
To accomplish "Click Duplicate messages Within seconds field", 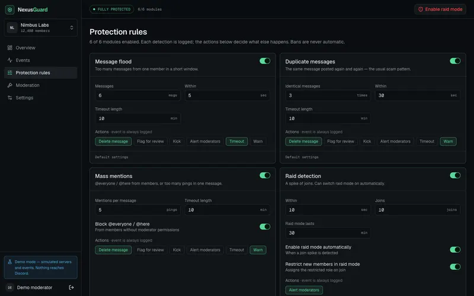I will pos(418,95).
